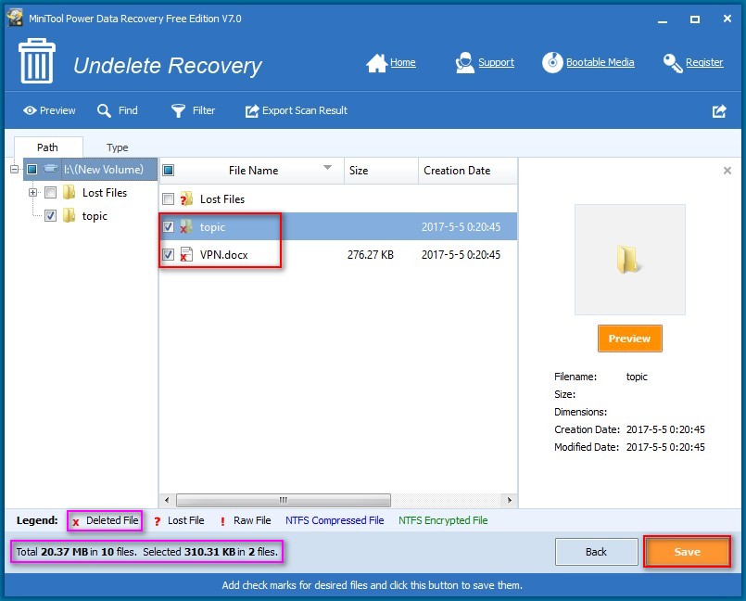This screenshot has height=601, width=746.
Task: Click the horizontal scrollbar thumb in file list
Action: coord(284,500)
